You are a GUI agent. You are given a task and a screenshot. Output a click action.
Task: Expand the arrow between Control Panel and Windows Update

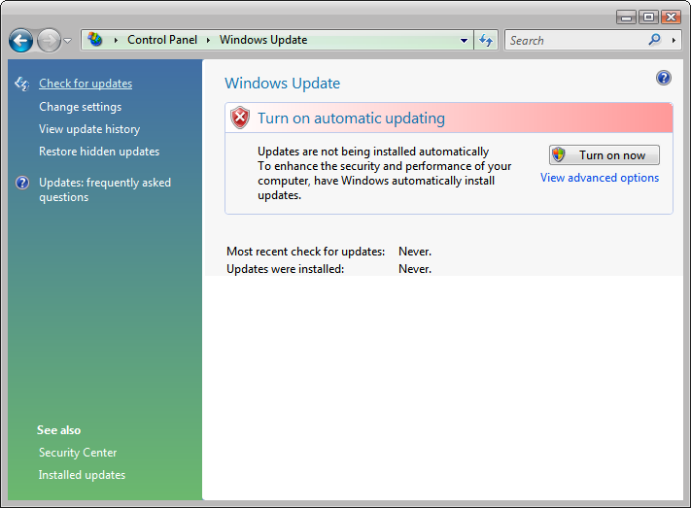coord(208,40)
